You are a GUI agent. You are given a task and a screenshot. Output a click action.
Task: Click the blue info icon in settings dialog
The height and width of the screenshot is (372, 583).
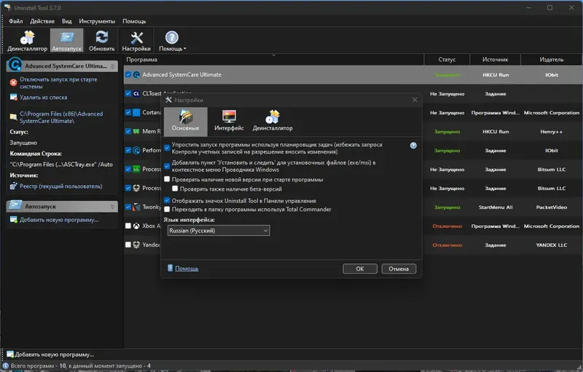413,146
